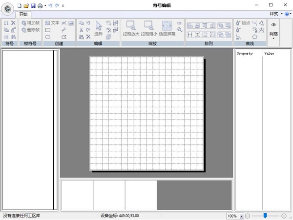Click the 文本 text creation button
293x220 pixels.
[x=52, y=23]
